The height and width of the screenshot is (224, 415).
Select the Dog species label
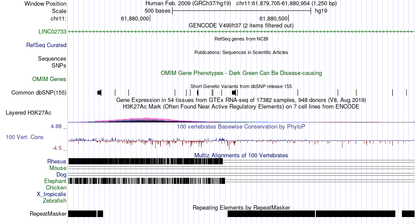coord(62,174)
